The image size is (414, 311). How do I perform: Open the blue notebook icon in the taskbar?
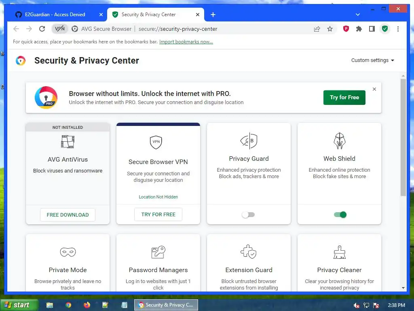click(x=124, y=305)
